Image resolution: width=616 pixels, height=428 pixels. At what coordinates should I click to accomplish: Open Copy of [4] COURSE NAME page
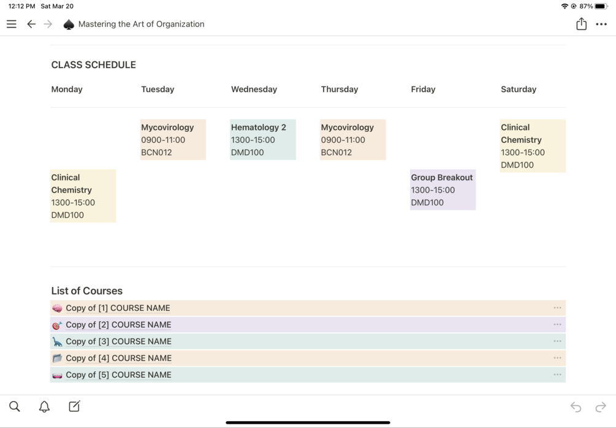118,358
